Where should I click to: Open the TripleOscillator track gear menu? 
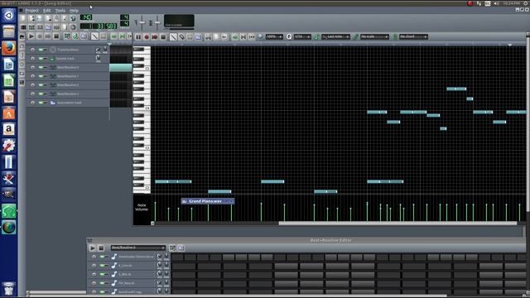click(x=32, y=50)
